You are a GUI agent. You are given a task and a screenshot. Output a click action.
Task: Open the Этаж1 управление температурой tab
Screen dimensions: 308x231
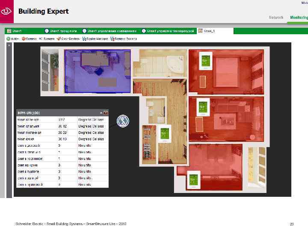(x=168, y=31)
